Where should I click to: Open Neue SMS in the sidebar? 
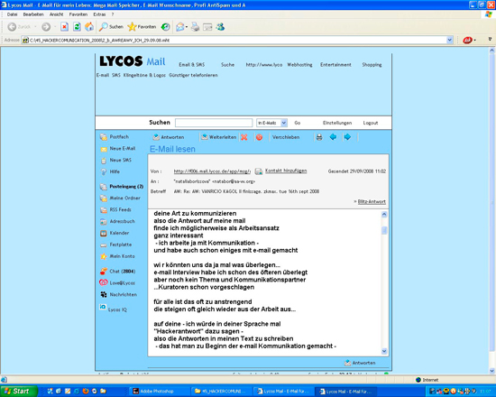pyautogui.click(x=115, y=161)
